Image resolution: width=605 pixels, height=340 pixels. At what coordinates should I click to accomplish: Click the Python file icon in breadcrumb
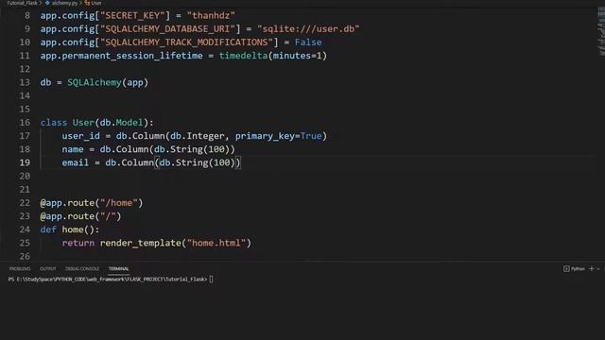click(47, 3)
